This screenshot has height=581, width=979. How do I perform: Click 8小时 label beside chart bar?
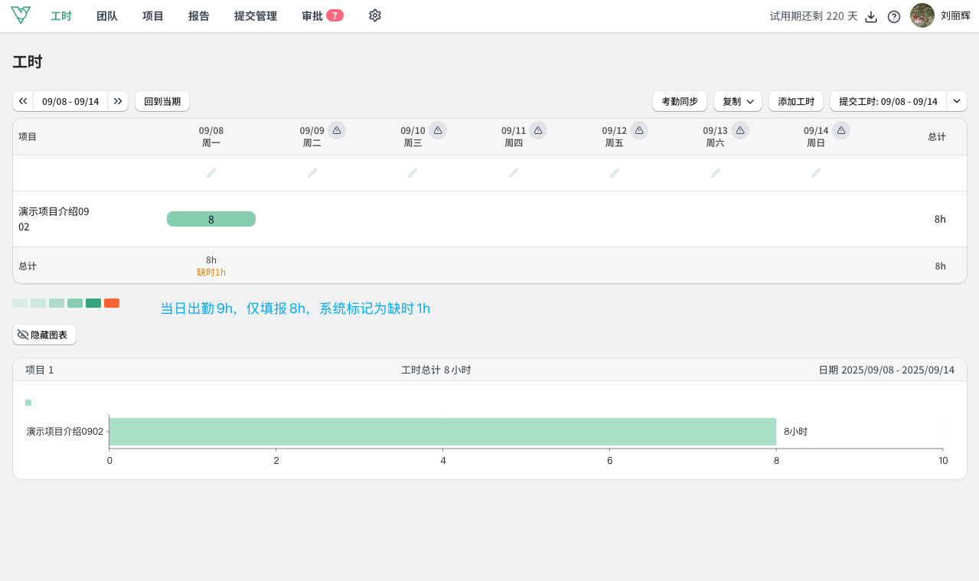pos(795,432)
